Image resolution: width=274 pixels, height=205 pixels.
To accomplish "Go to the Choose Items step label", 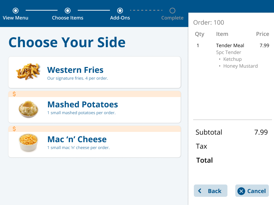I will [x=67, y=18].
